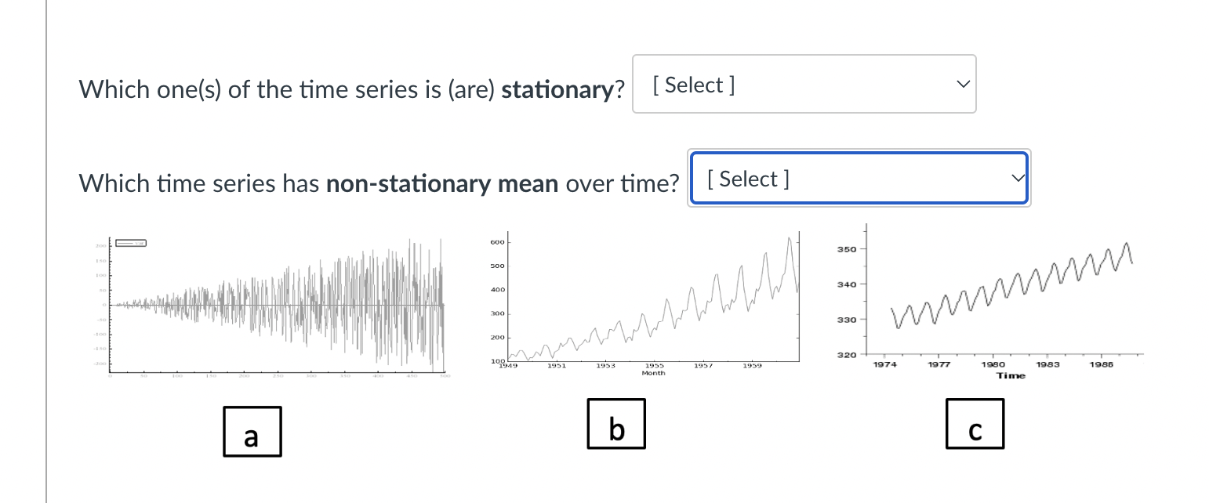Open the stationary question dropdown
Viewport: 1209px width, 503px height.
tap(803, 84)
